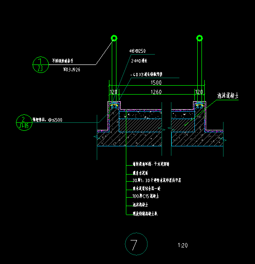The image size is (255, 264).
Task: Select the 30厚1:3 mortar leveling note
Action: click(x=157, y=180)
